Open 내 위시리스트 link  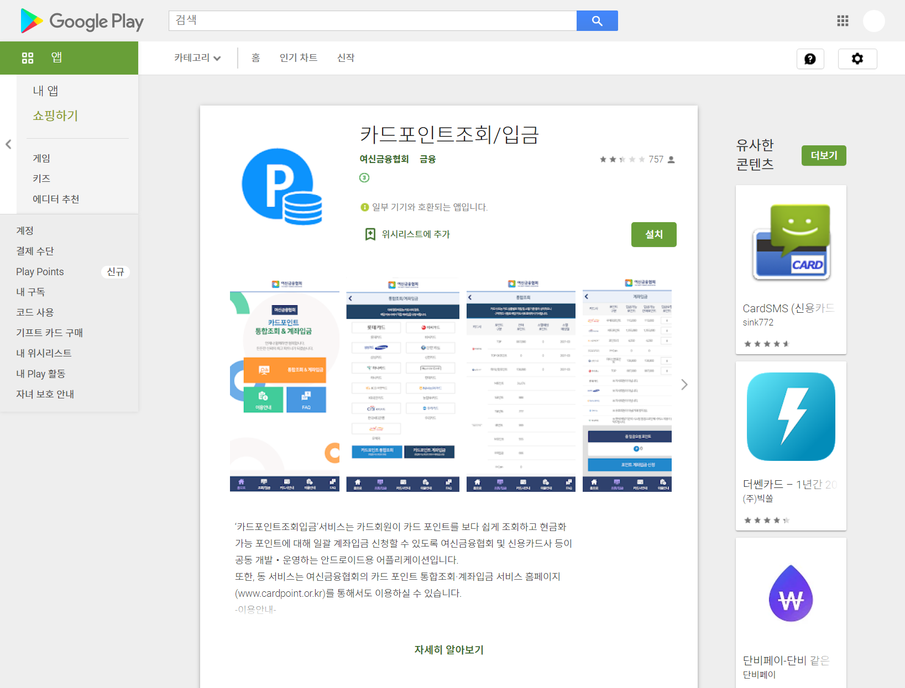[x=44, y=353]
